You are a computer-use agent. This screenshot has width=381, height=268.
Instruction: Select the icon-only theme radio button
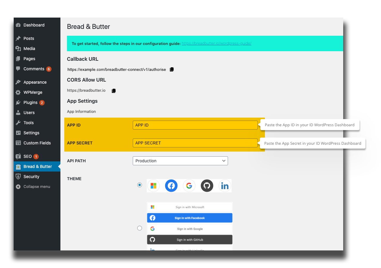point(140,185)
